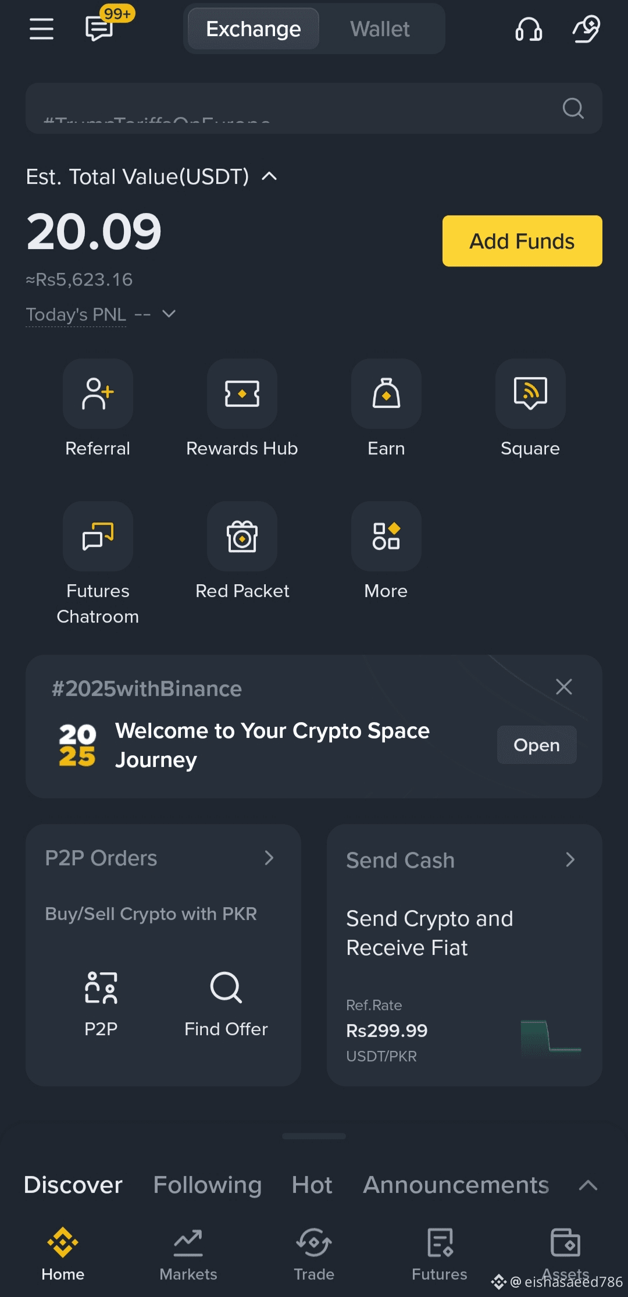Screen dimensions: 628x1297
Task: Expand the Today's PNL dropdown arrow
Action: 169,314
